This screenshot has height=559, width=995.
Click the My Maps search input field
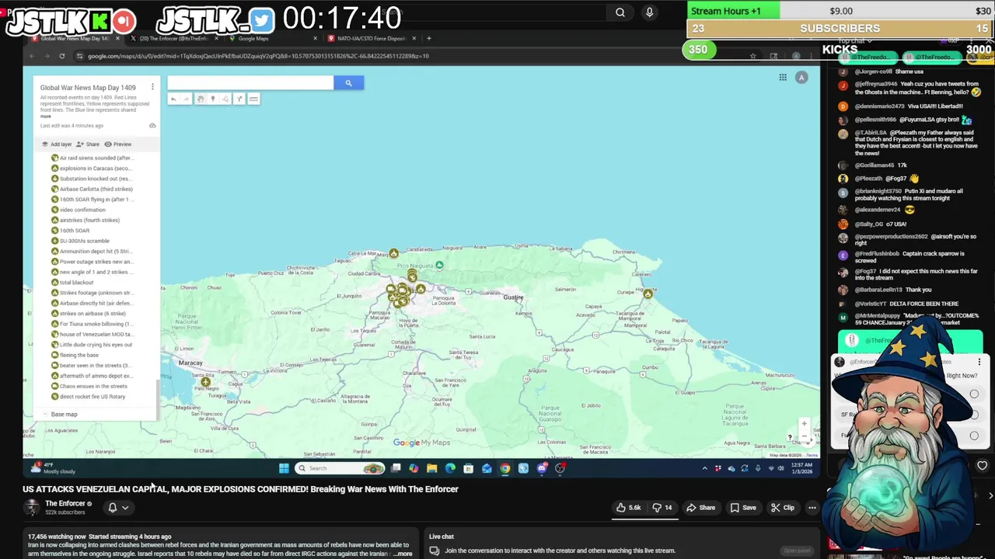coord(250,83)
